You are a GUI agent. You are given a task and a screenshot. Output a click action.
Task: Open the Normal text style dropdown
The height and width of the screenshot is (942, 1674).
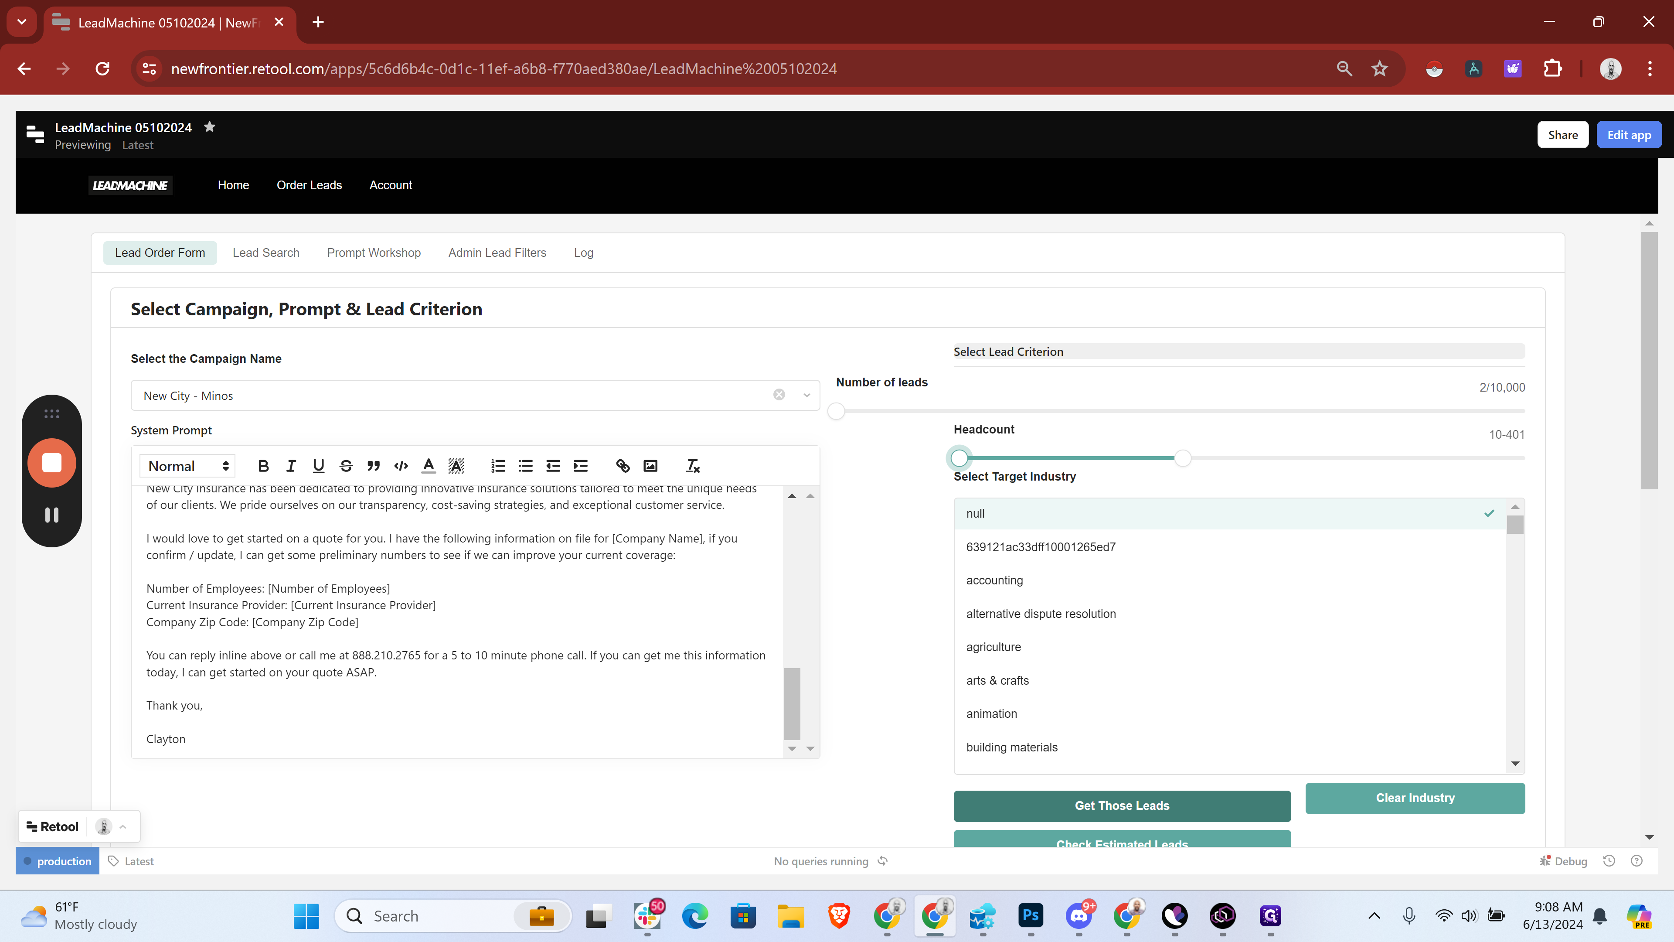tap(188, 466)
